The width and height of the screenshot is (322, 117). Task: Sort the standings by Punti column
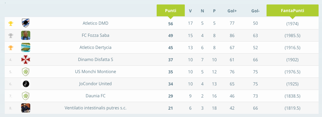coord(171,11)
